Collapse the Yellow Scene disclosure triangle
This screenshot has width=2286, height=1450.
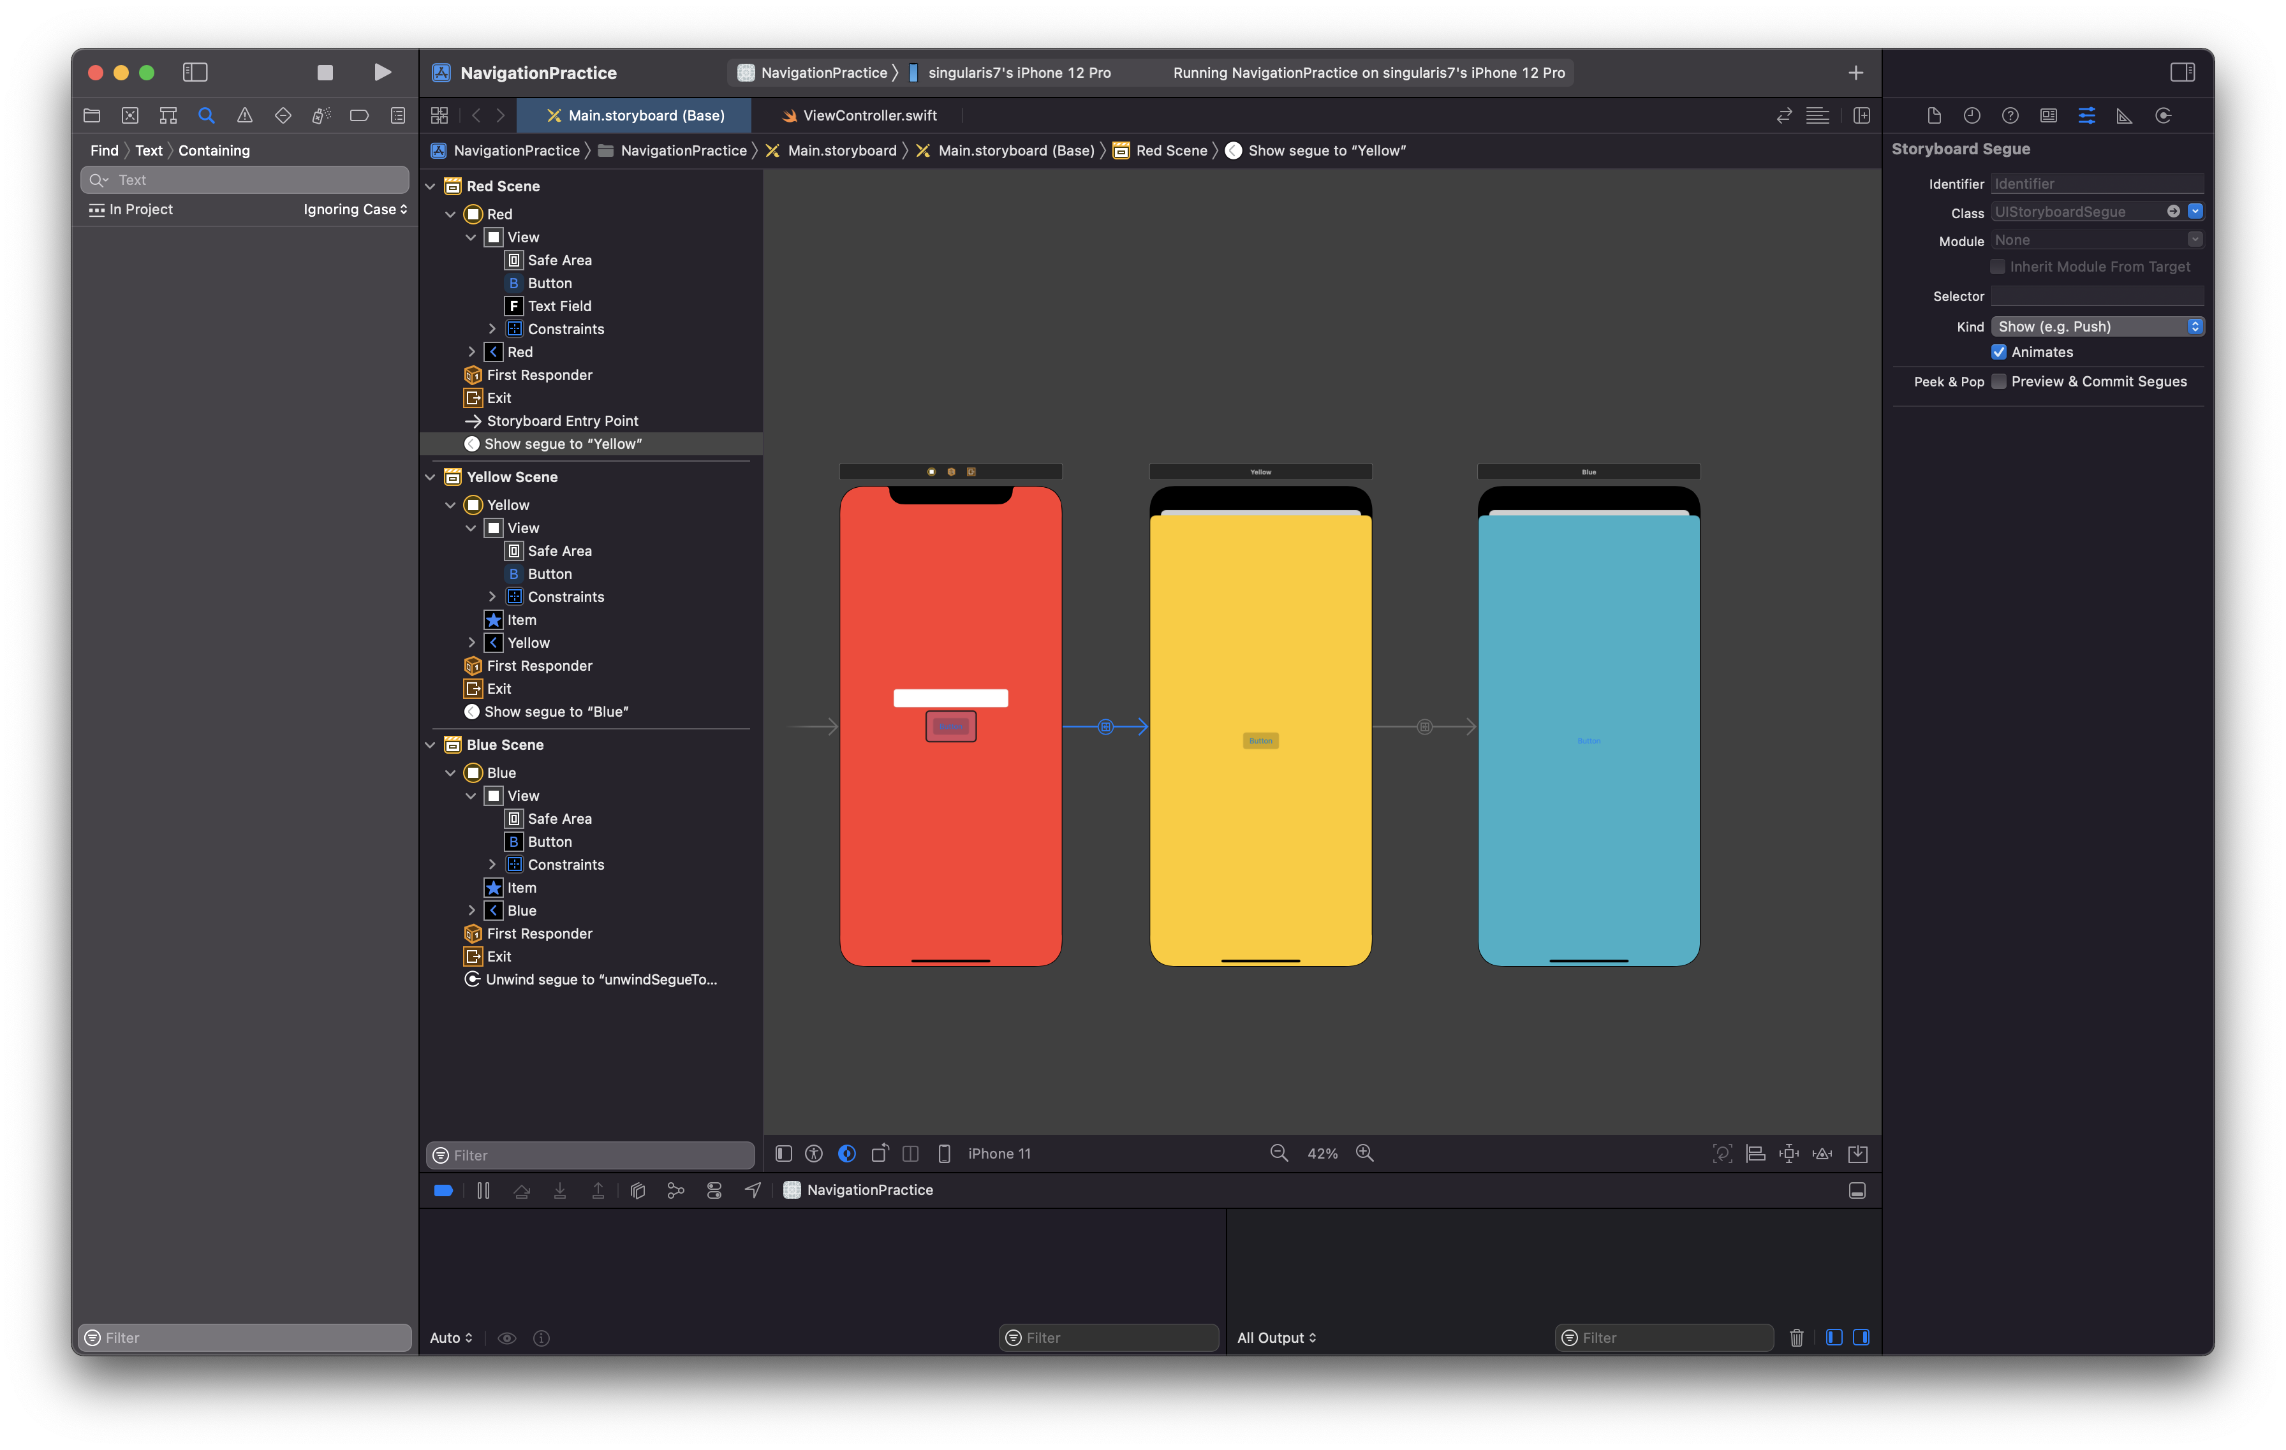(x=430, y=478)
